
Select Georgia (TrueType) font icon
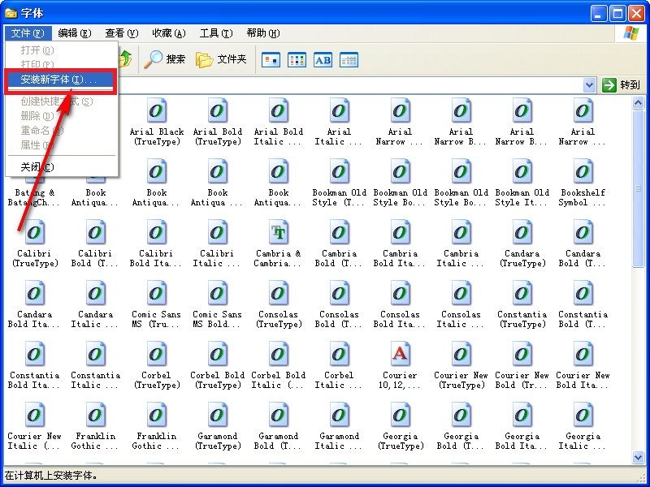pyautogui.click(x=400, y=415)
